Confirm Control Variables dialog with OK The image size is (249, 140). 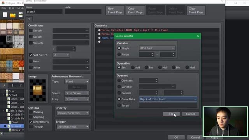point(171,114)
